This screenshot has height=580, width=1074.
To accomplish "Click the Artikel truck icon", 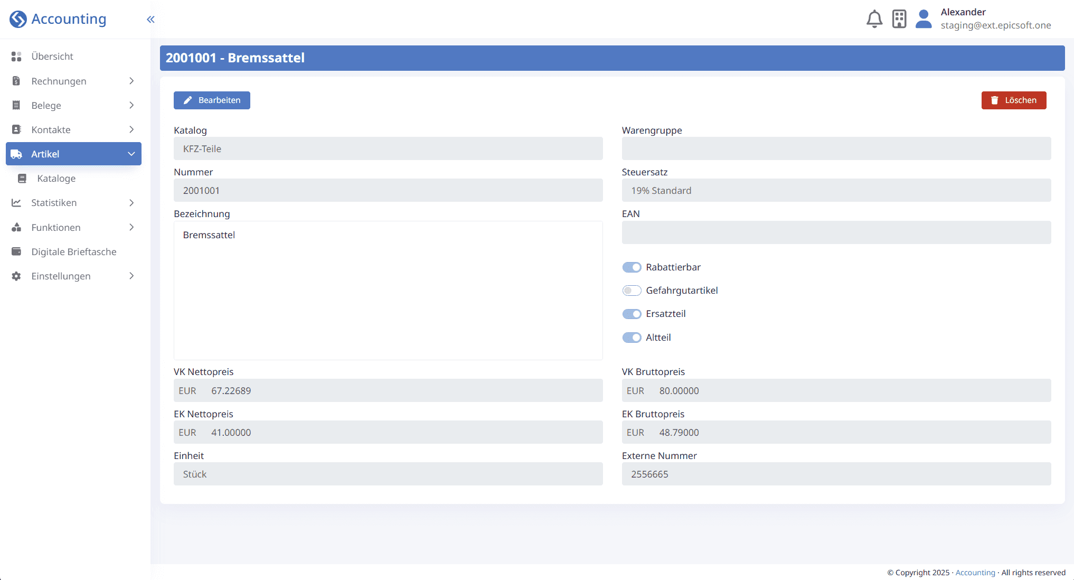I will (x=16, y=154).
